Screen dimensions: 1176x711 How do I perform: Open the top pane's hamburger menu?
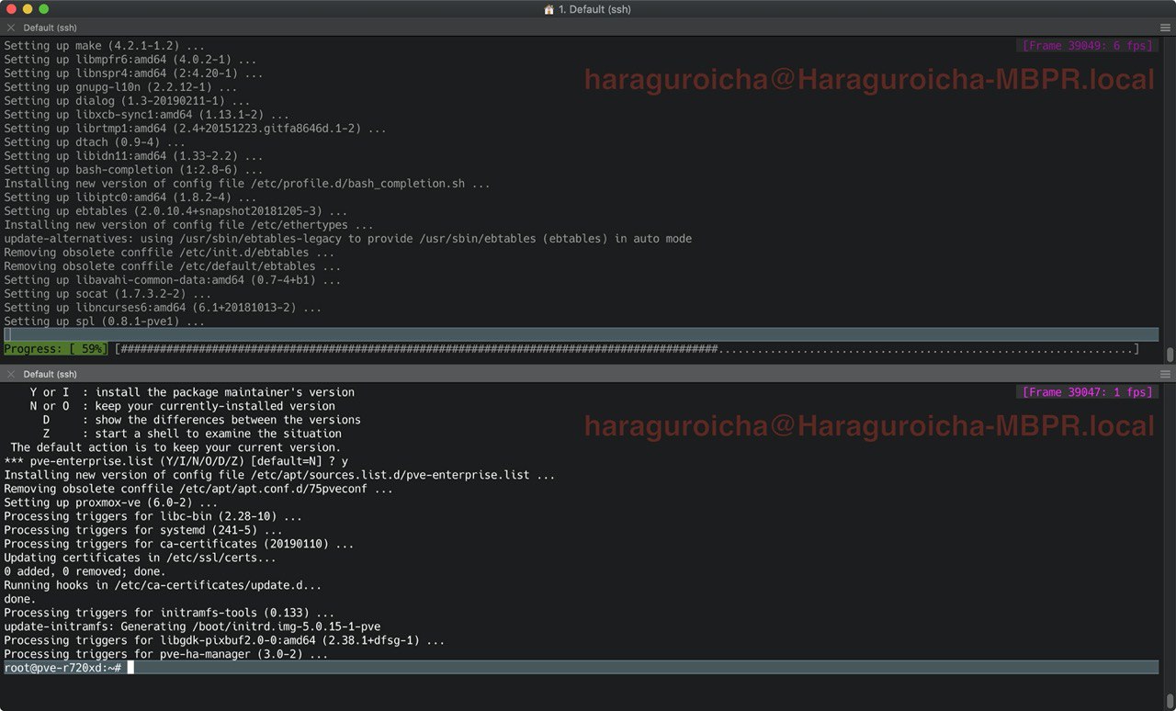click(1165, 28)
